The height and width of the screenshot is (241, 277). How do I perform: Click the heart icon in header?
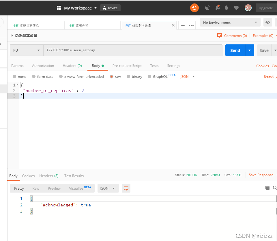tap(236, 8)
